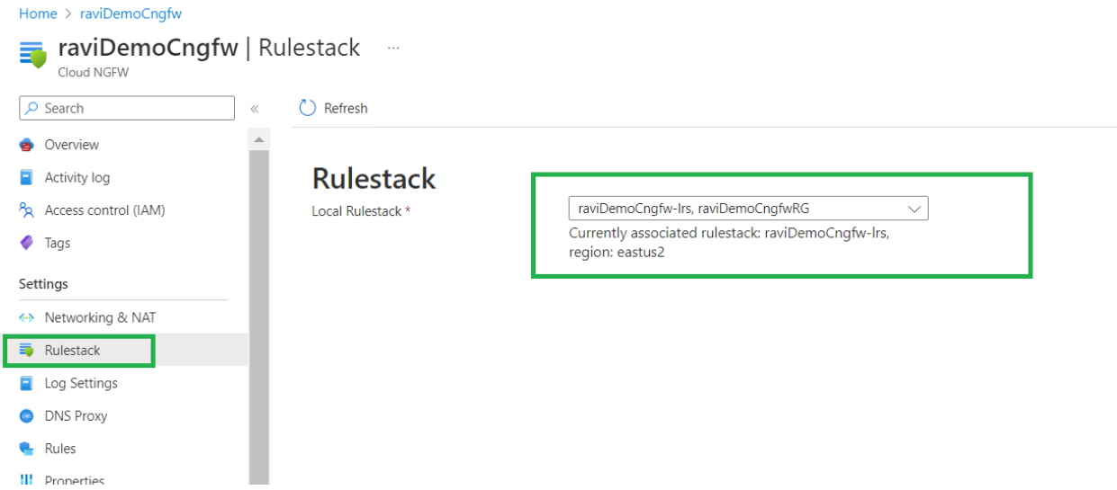Click the Overview cloud icon
Screen dimensions: 1117x490
(x=26, y=145)
